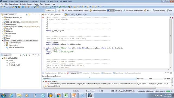Click Collapse All in Project Explorer
The image size is (174, 98).
(x=27, y=14)
